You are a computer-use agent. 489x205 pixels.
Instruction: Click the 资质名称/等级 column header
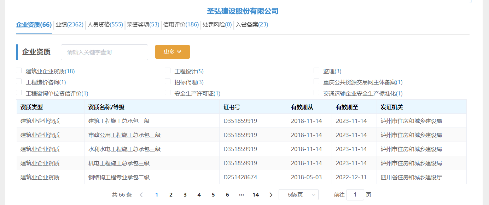(x=152, y=107)
